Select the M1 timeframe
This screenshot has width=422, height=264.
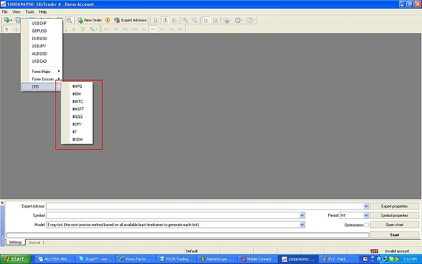tap(106, 29)
